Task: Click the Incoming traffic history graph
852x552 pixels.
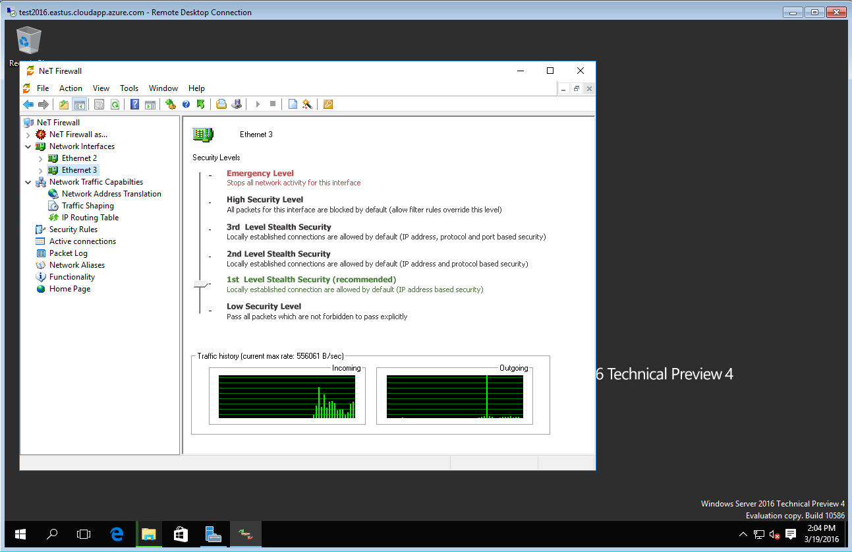Action: click(x=287, y=396)
